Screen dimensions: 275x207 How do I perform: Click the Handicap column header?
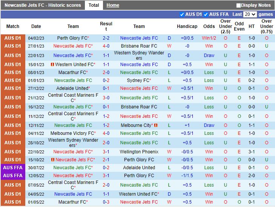click(x=187, y=26)
